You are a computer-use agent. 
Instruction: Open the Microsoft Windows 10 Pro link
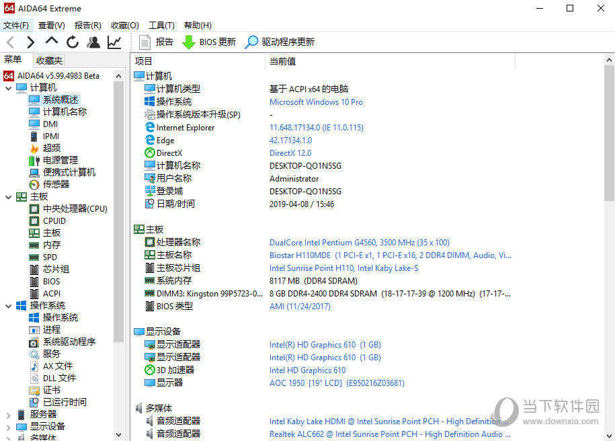pyautogui.click(x=316, y=102)
